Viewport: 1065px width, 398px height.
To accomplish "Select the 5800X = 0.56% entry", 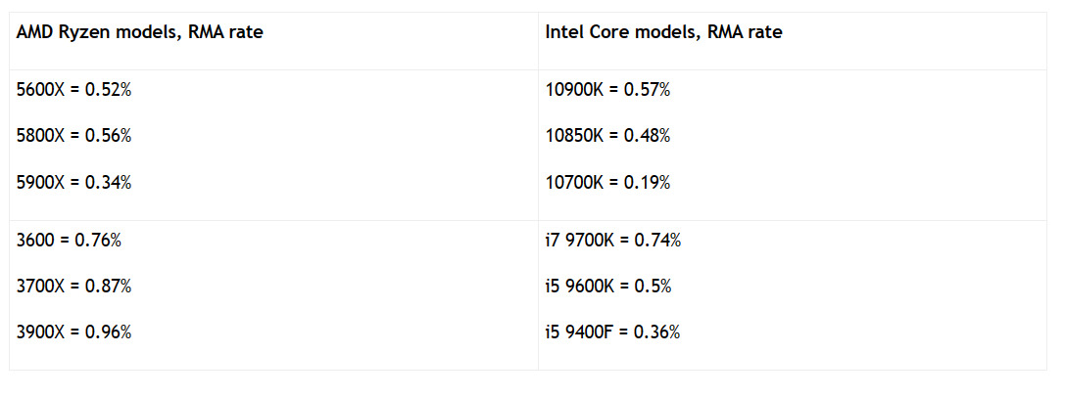I will [74, 136].
